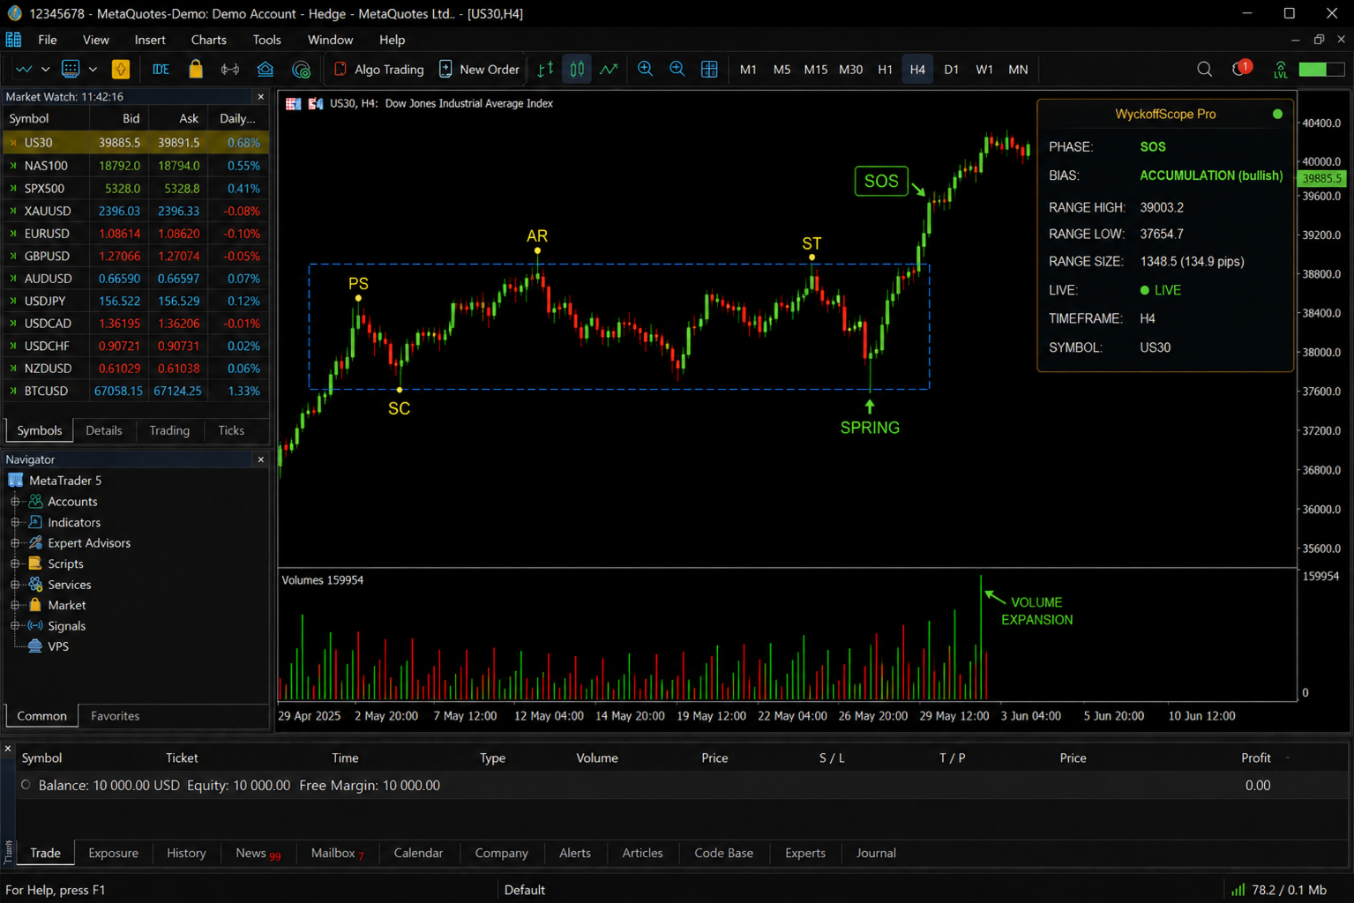Open the Calendar tab in Toolbox
The image size is (1354, 903).
(x=418, y=853)
